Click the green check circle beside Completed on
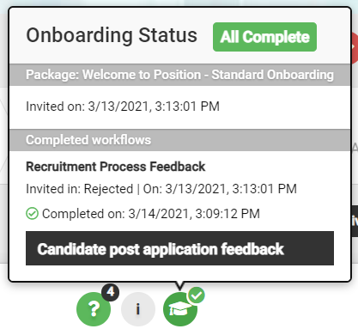358x335 pixels. (x=32, y=214)
